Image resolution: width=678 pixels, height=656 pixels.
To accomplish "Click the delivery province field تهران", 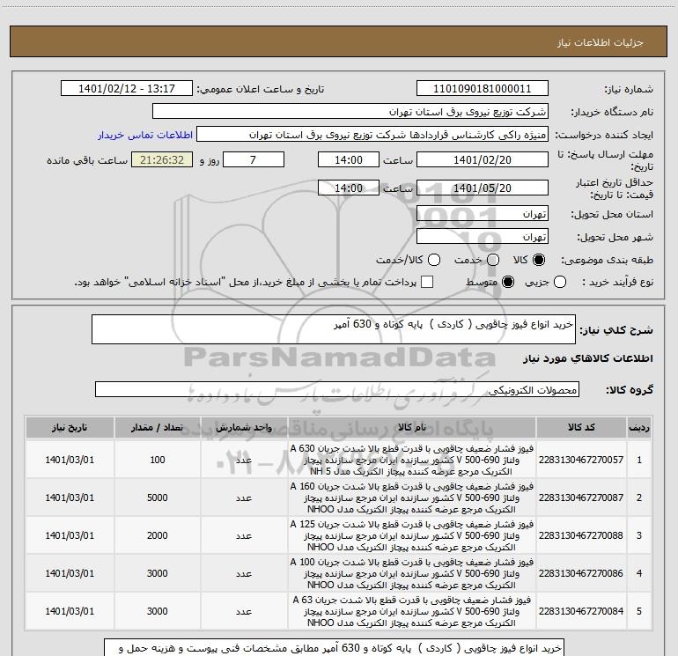I will pyautogui.click(x=483, y=213).
